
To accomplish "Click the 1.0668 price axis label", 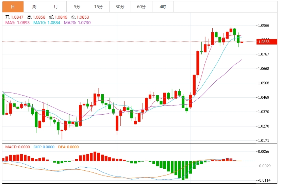I will [264, 69].
